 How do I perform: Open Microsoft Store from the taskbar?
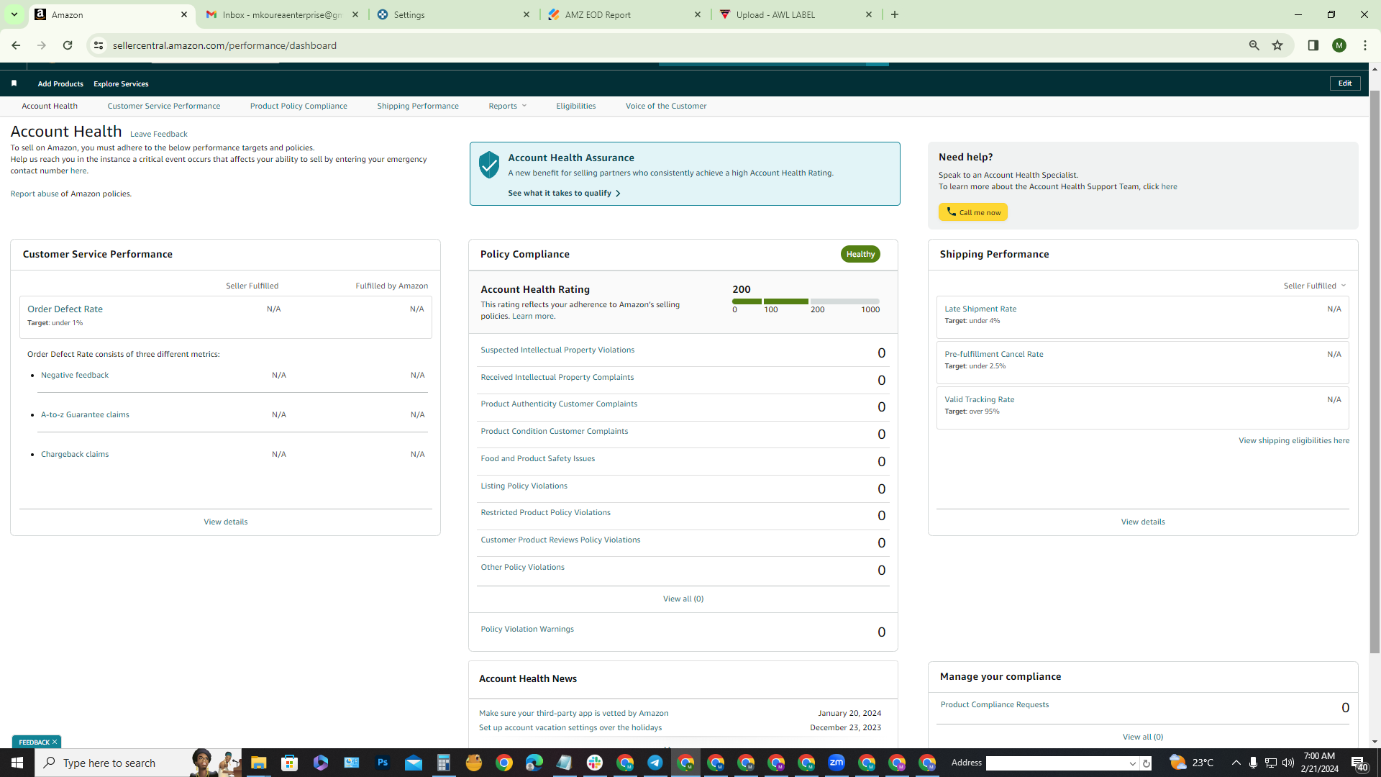[x=289, y=763]
